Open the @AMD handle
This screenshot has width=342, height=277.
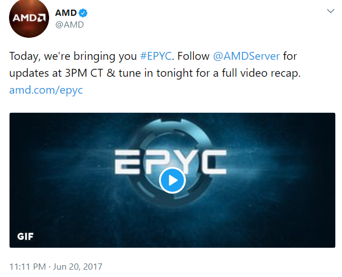click(69, 25)
